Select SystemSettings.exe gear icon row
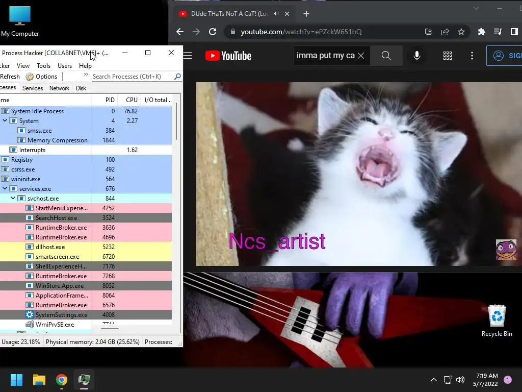 point(86,314)
